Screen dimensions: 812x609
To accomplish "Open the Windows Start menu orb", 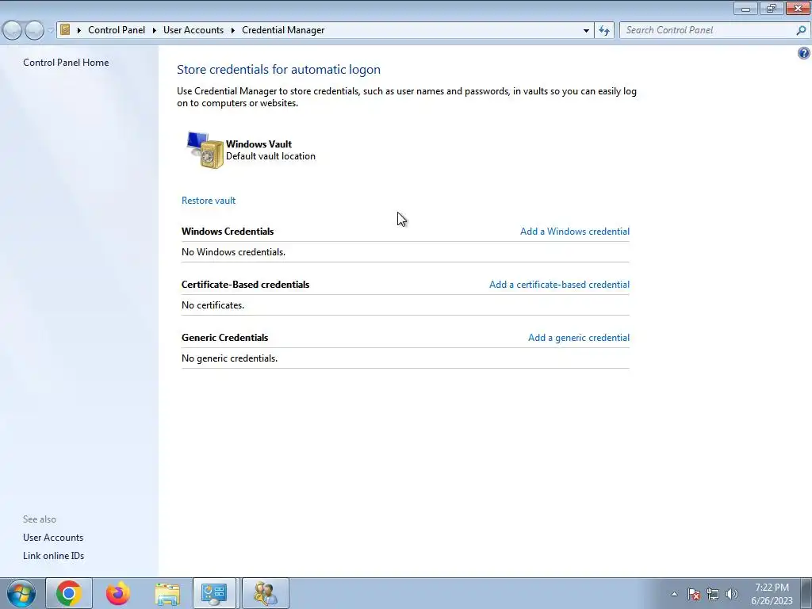I will coord(21,593).
